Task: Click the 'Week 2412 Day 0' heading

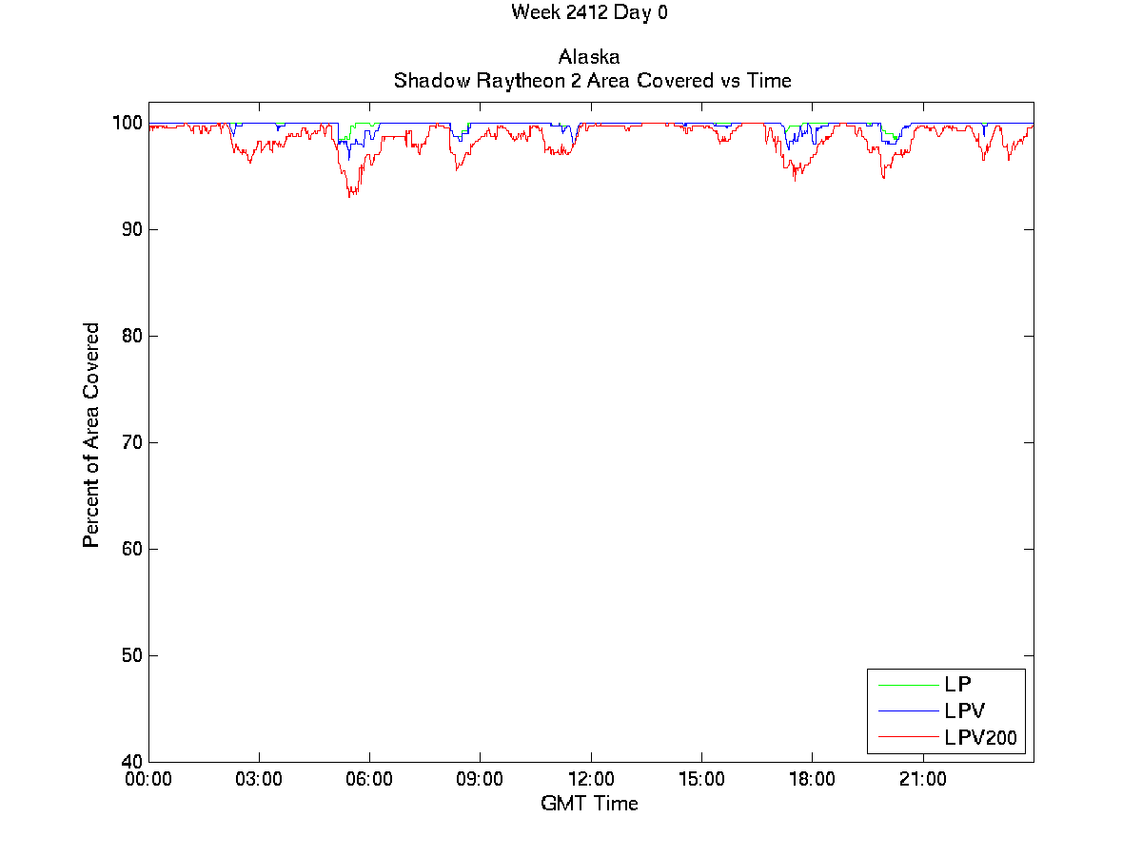Action: point(582,12)
